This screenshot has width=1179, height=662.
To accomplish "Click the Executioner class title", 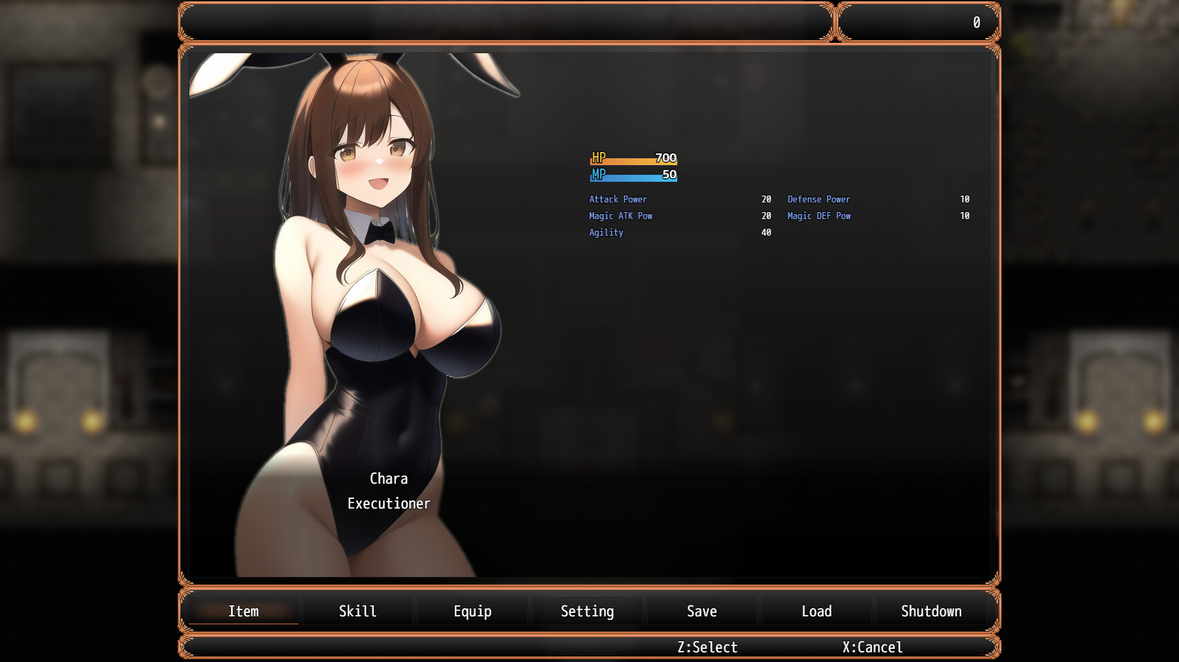I will (388, 504).
